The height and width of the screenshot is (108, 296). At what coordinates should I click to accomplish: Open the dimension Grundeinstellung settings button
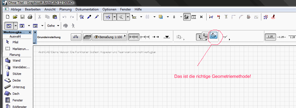(76, 37)
